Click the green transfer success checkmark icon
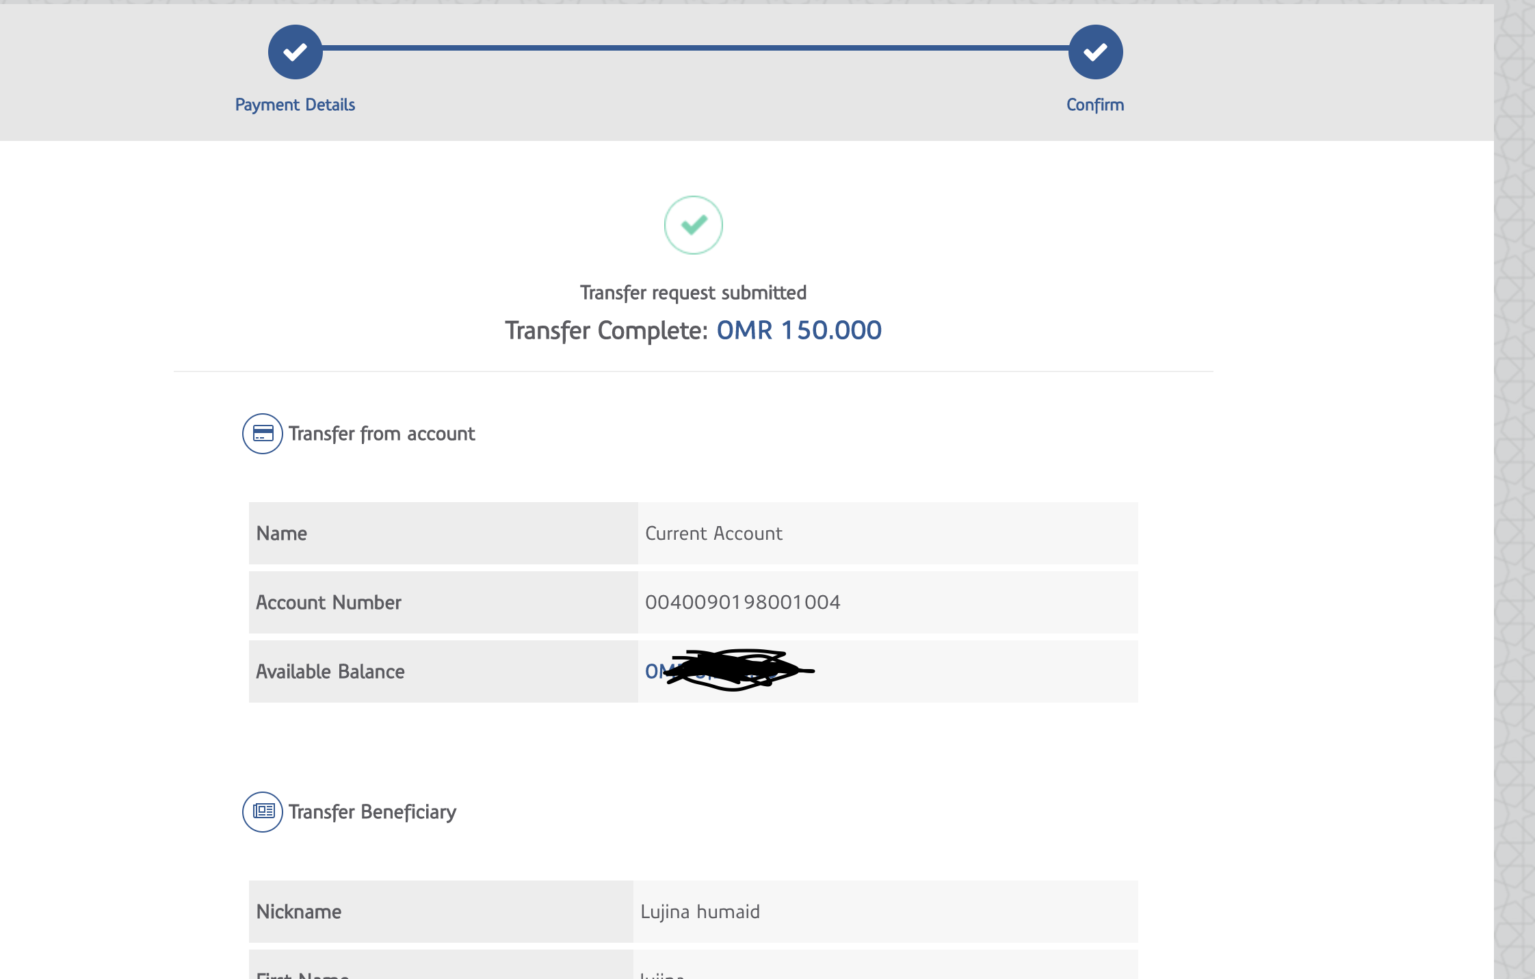 pos(693,225)
